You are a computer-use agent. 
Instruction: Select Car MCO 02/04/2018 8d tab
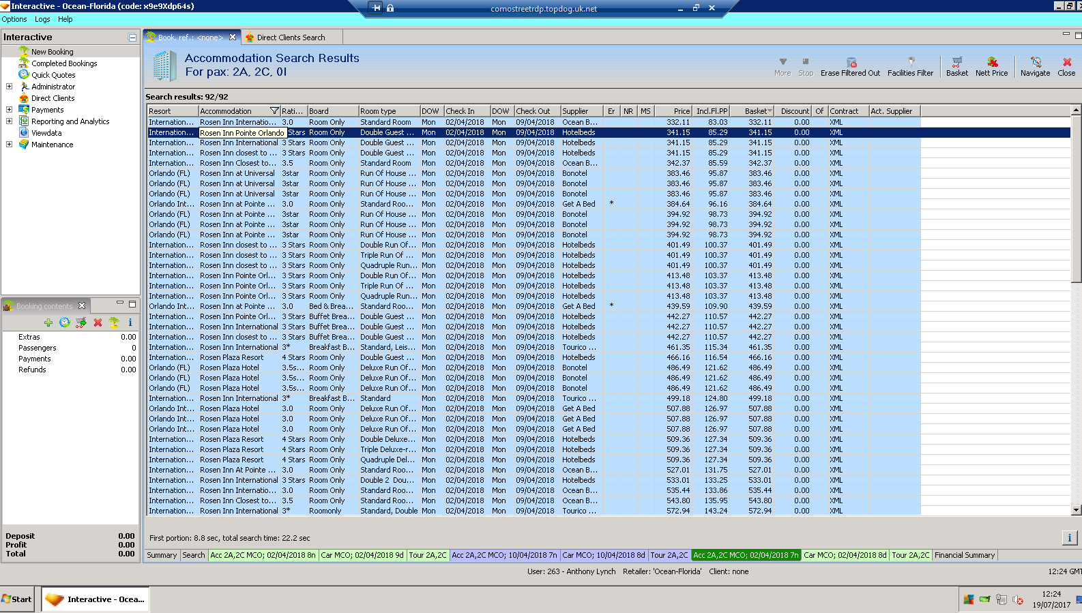click(845, 555)
